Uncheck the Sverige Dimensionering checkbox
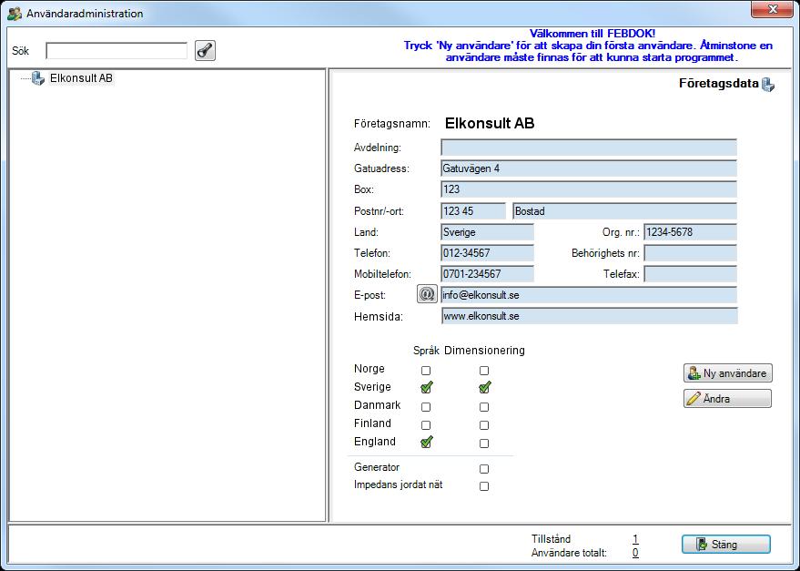This screenshot has height=571, width=800. [x=485, y=388]
